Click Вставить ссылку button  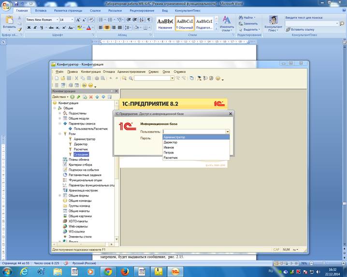[x=300, y=29]
